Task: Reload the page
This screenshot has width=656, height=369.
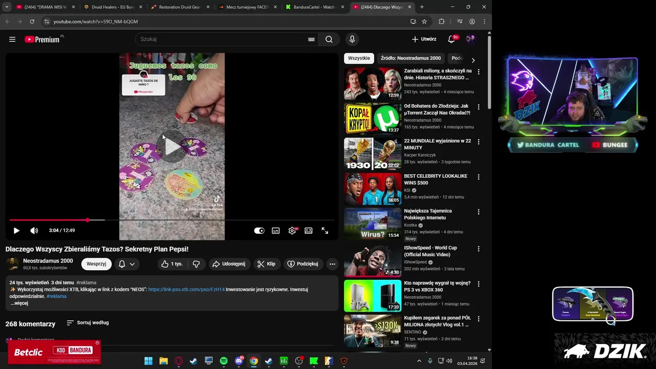Action: pos(32,22)
